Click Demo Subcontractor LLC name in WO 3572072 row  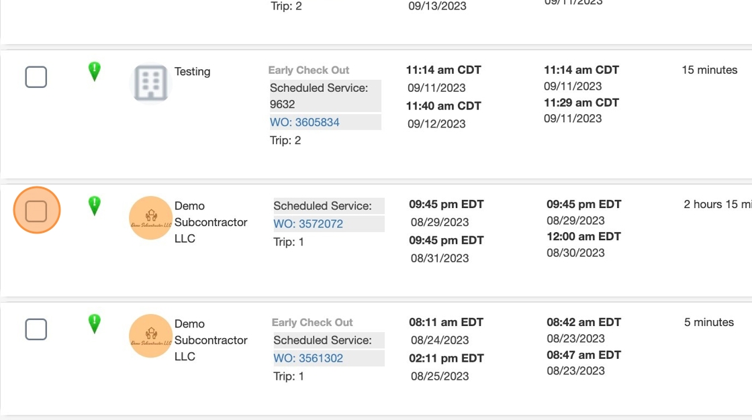pos(211,222)
